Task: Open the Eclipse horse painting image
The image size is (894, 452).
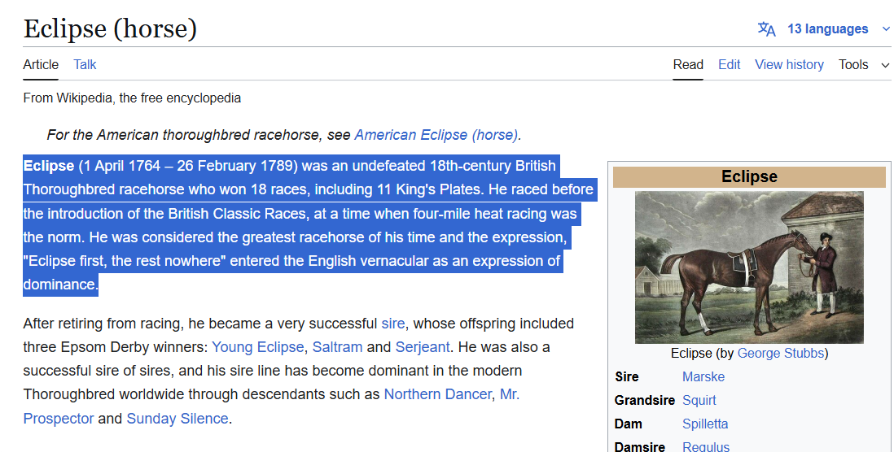Action: point(749,267)
